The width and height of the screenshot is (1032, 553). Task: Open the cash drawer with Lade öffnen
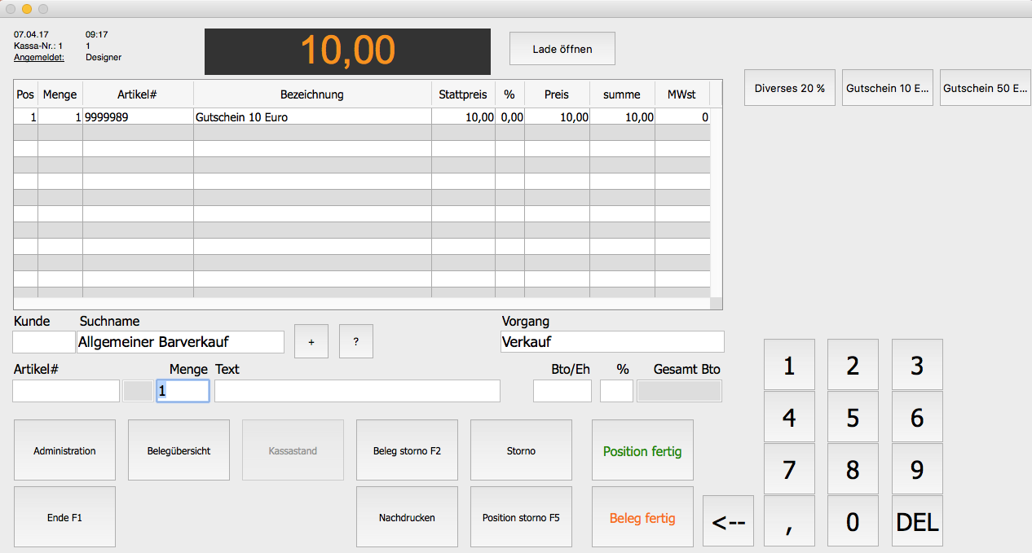coord(562,49)
